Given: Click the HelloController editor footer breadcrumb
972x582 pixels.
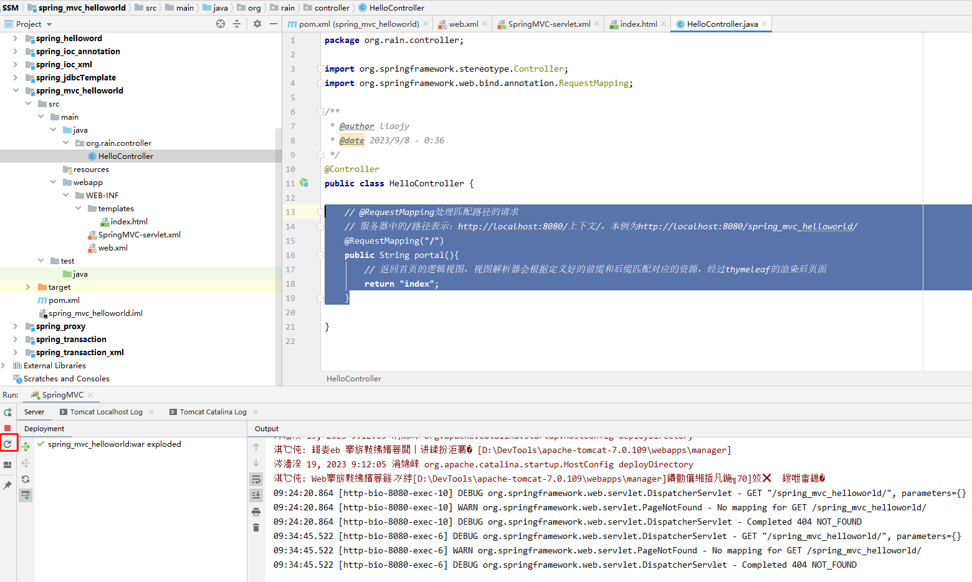Looking at the screenshot, I should (x=354, y=379).
